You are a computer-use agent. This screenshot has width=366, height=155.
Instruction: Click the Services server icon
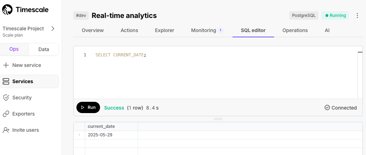[x=6, y=81]
